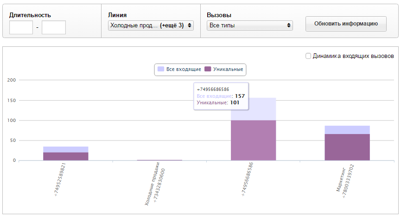
Task: Click the Вызовы heading
Action: [219, 15]
